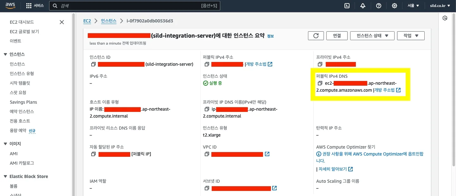Copy the private IP DNS name

click(207, 109)
